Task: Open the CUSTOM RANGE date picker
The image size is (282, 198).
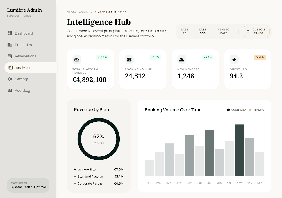Action: click(x=256, y=31)
